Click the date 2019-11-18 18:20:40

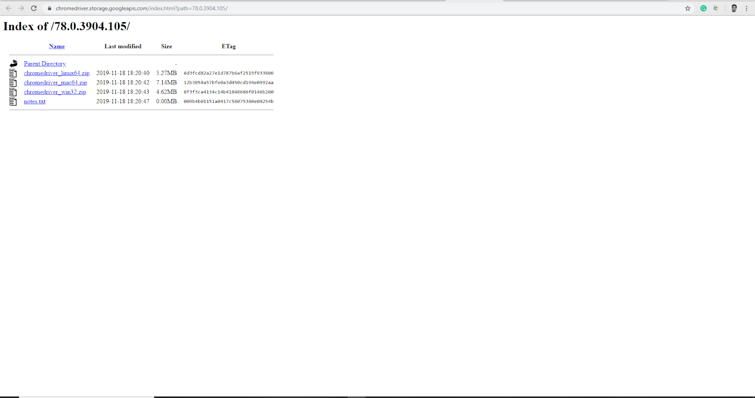pyautogui.click(x=123, y=73)
